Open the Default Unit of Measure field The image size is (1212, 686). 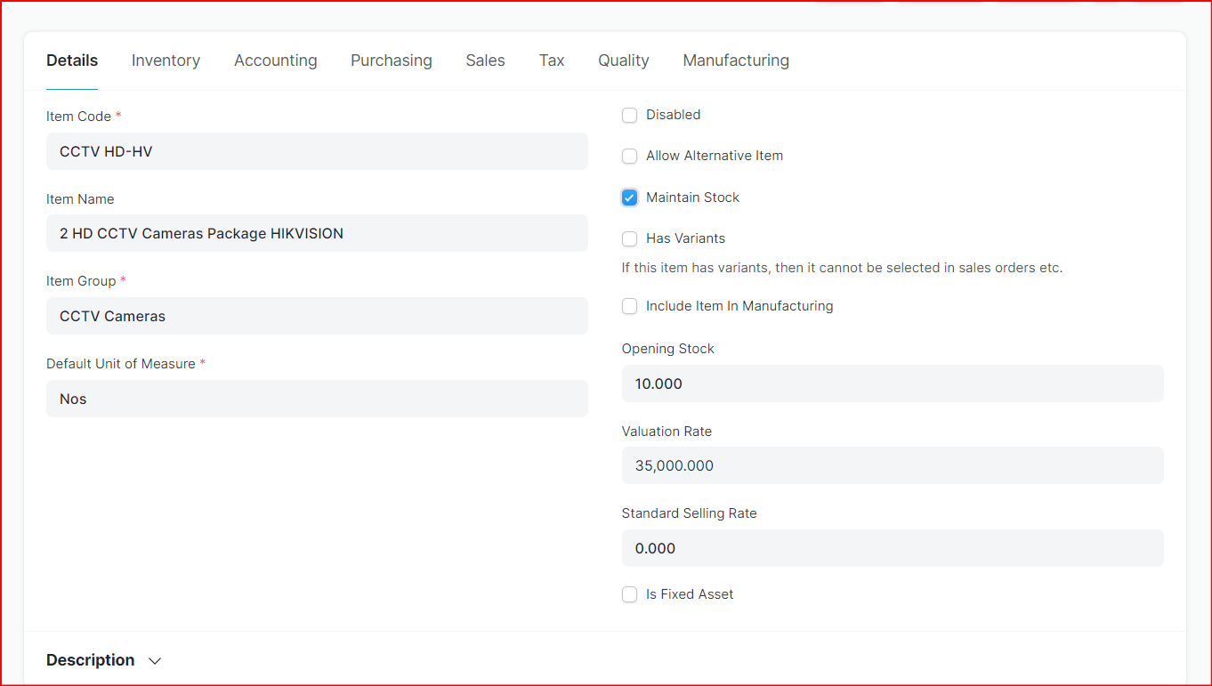pos(317,399)
